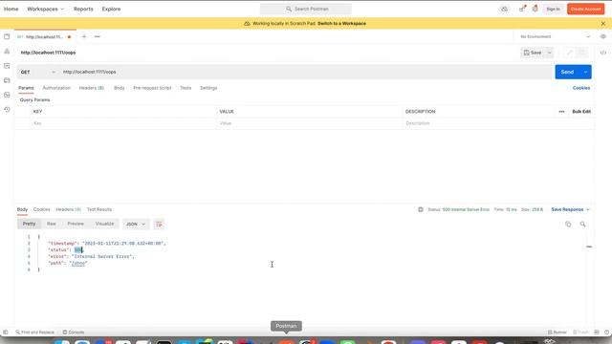Click the Switch to a Workspace link
The height and width of the screenshot is (344, 612).
click(341, 24)
